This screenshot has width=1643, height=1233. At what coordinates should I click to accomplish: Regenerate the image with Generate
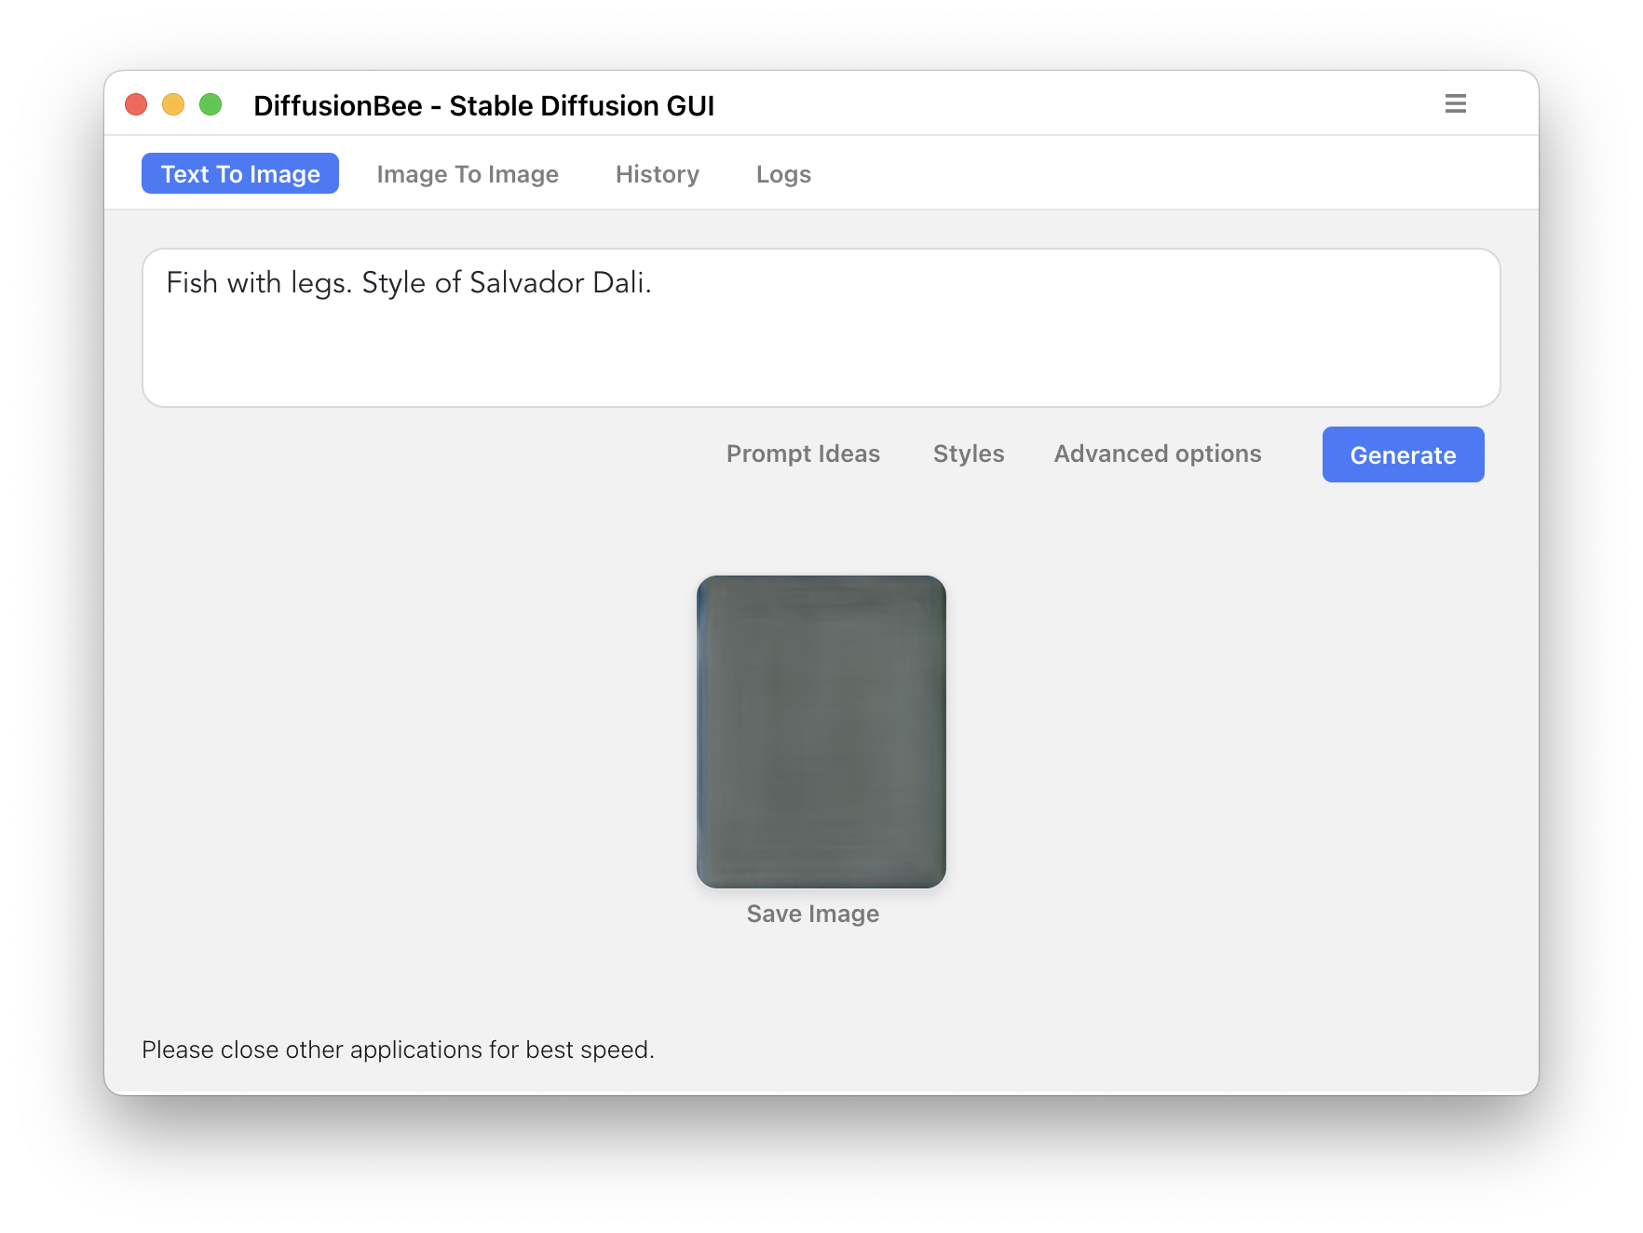[x=1403, y=454]
